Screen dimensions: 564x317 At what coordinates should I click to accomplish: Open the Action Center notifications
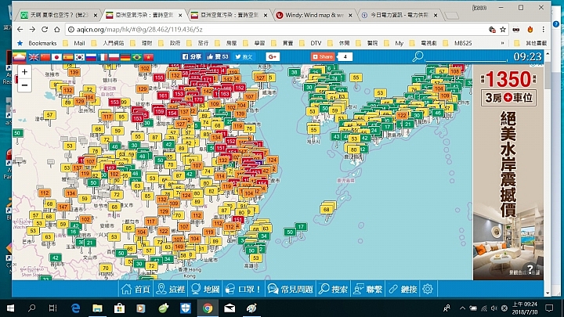[x=549, y=308]
